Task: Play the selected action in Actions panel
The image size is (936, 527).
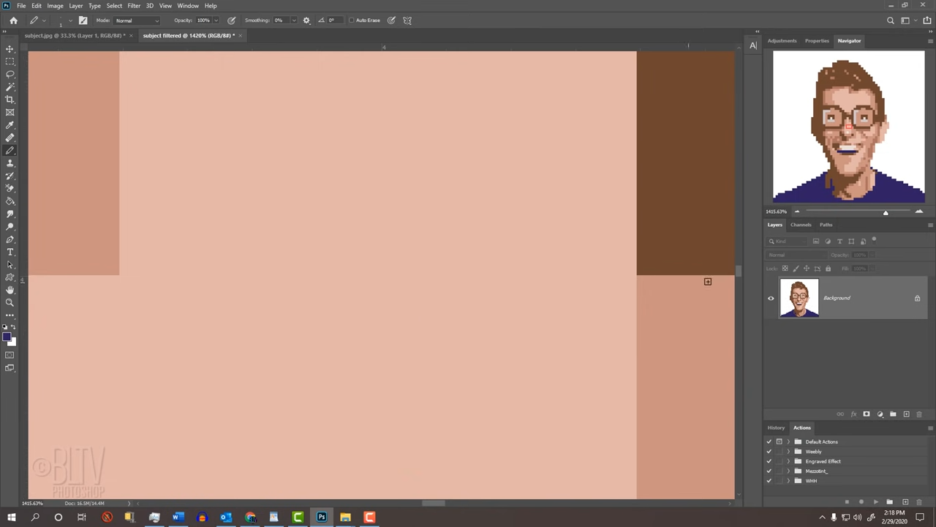Action: (x=876, y=502)
